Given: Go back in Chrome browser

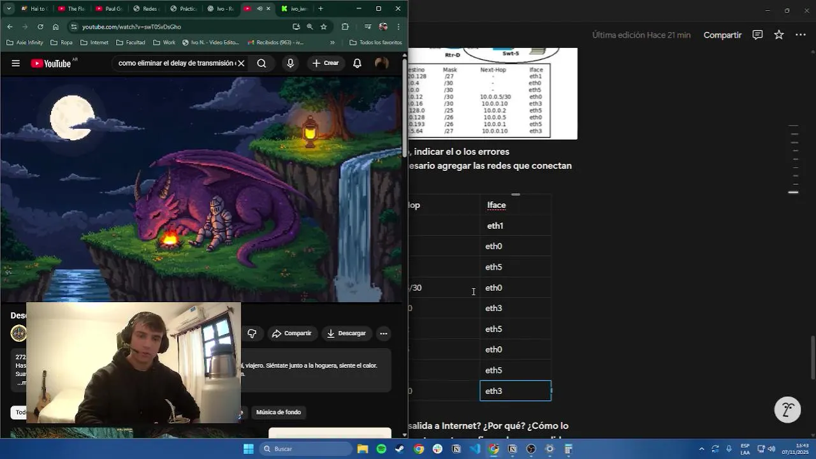Looking at the screenshot, I should 10,27.
